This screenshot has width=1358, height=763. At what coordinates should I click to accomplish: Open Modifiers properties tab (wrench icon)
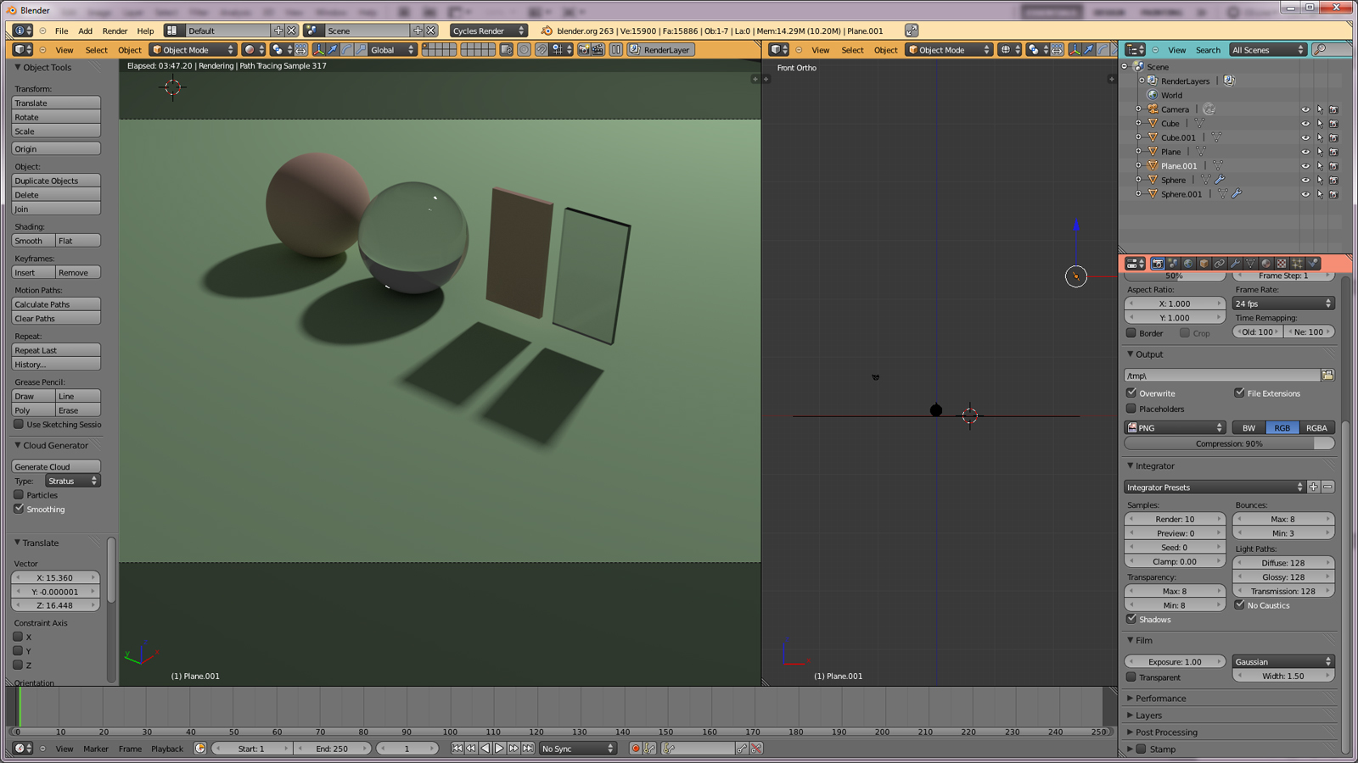click(1235, 264)
